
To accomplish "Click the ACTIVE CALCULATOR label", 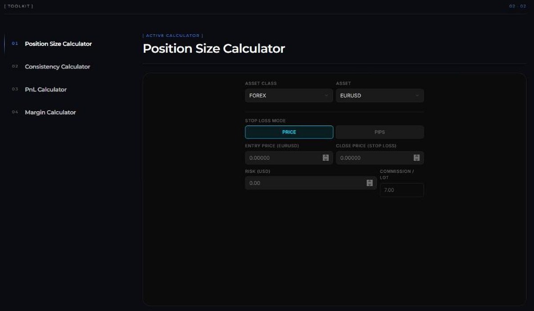I will pos(173,36).
